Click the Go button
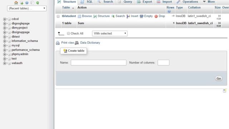 [219, 78]
